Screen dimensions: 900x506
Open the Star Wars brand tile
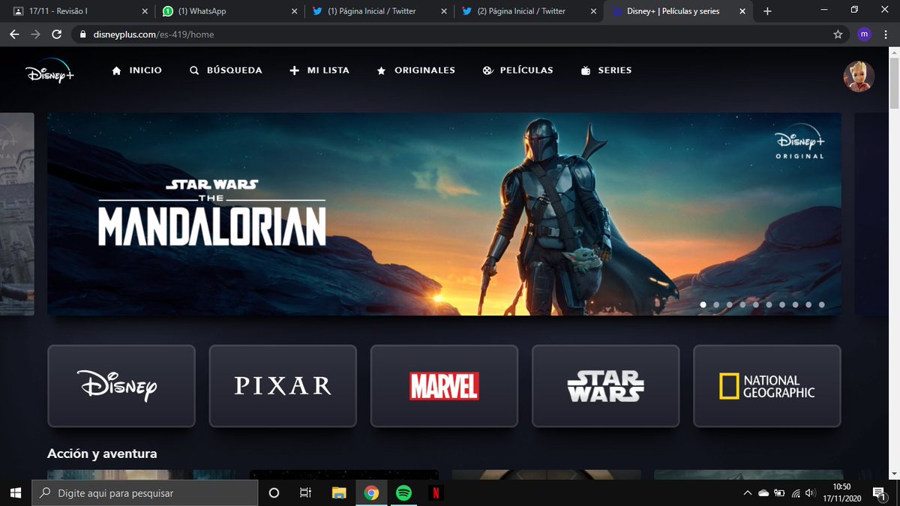pos(605,386)
